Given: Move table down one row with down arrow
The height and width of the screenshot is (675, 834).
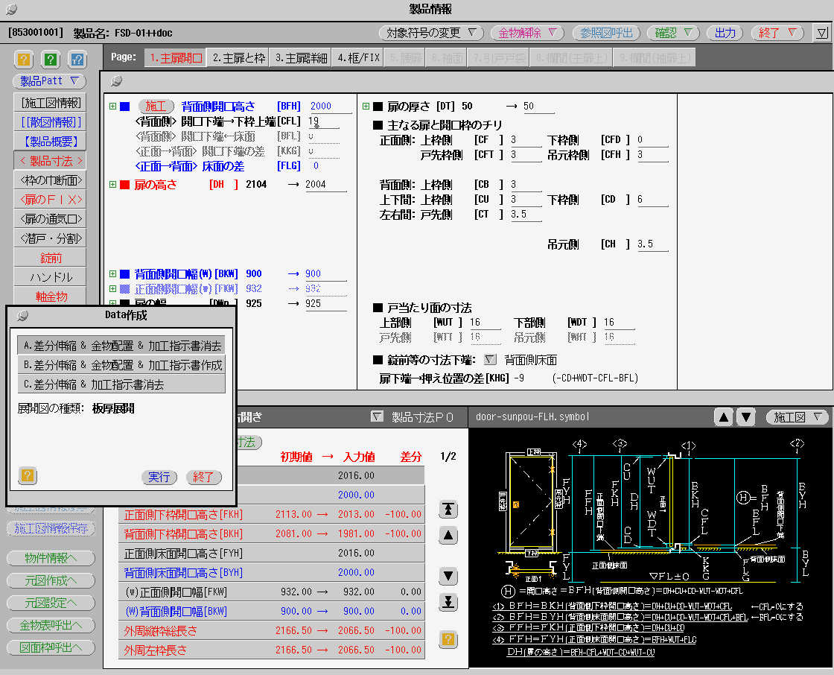Looking at the screenshot, I should click(448, 575).
